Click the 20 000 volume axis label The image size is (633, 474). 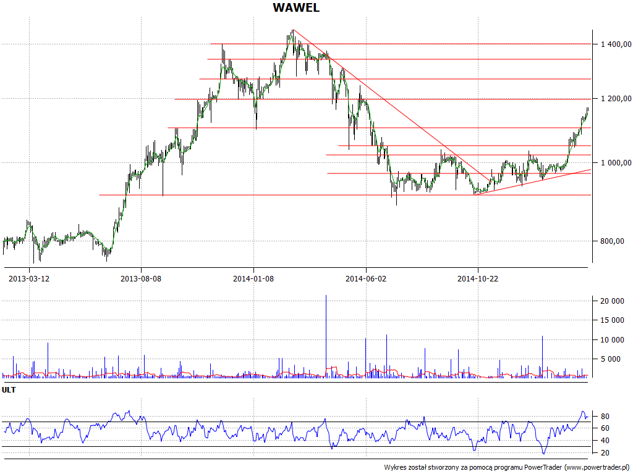613,301
